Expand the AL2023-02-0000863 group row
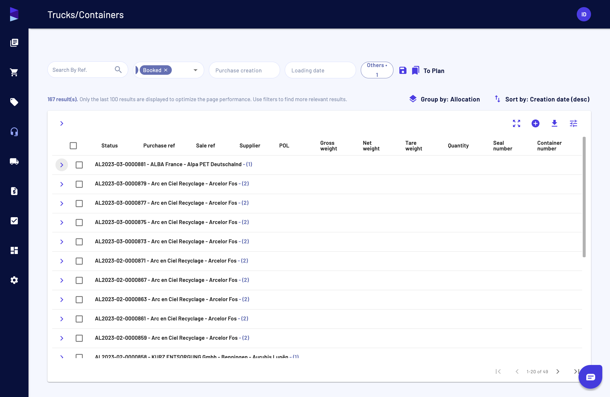Screen dimensions: 610x397 [x=62, y=300]
